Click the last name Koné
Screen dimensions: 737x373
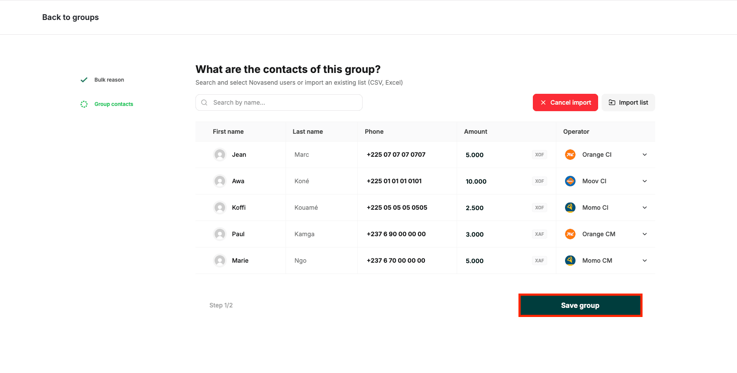coord(302,181)
